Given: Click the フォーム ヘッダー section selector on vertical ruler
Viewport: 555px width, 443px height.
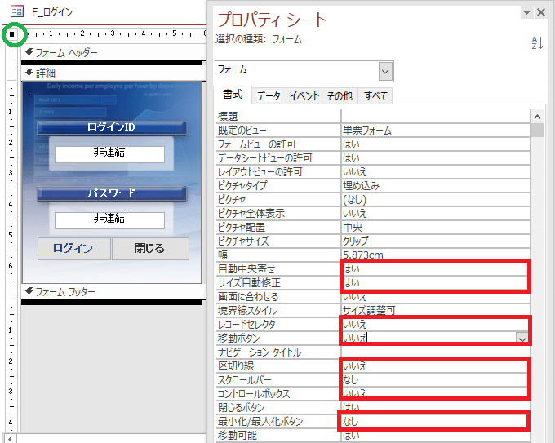Looking at the screenshot, I should pos(11,53).
